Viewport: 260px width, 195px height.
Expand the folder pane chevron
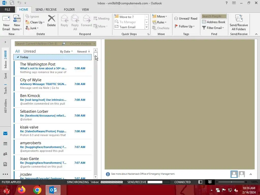point(5,42)
